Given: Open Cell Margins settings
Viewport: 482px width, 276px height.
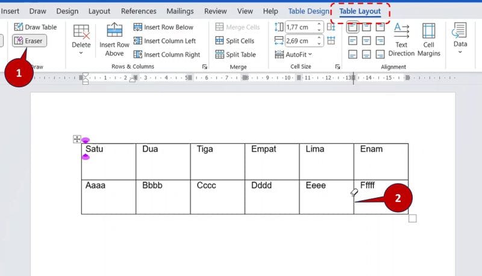Looking at the screenshot, I should click(428, 40).
